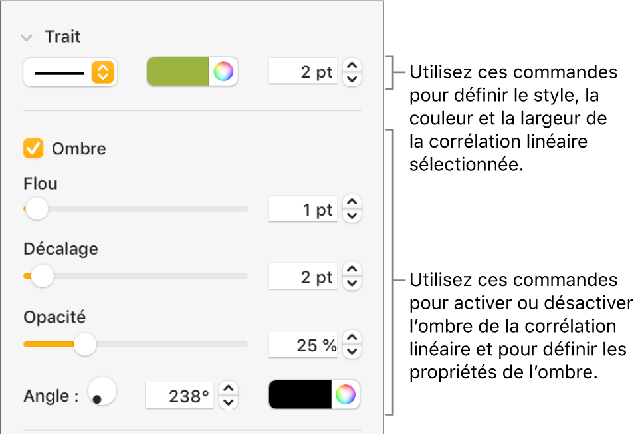Decrease stroke width with down arrow
This screenshot has height=435, width=644.
tap(353, 79)
